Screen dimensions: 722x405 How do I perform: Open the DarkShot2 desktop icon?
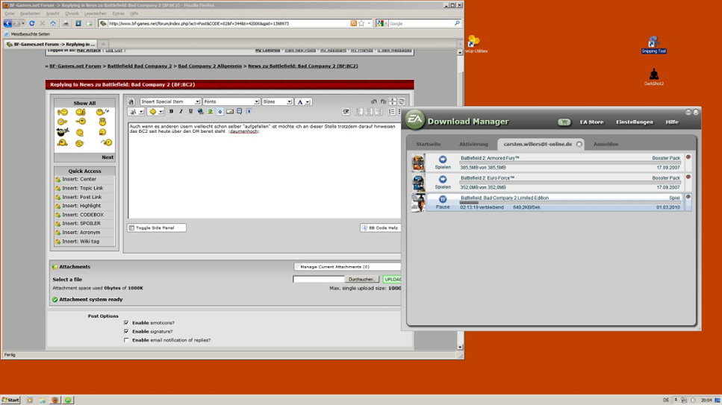(x=654, y=77)
